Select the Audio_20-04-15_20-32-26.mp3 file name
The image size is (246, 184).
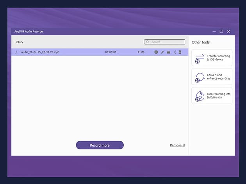(x=40, y=52)
